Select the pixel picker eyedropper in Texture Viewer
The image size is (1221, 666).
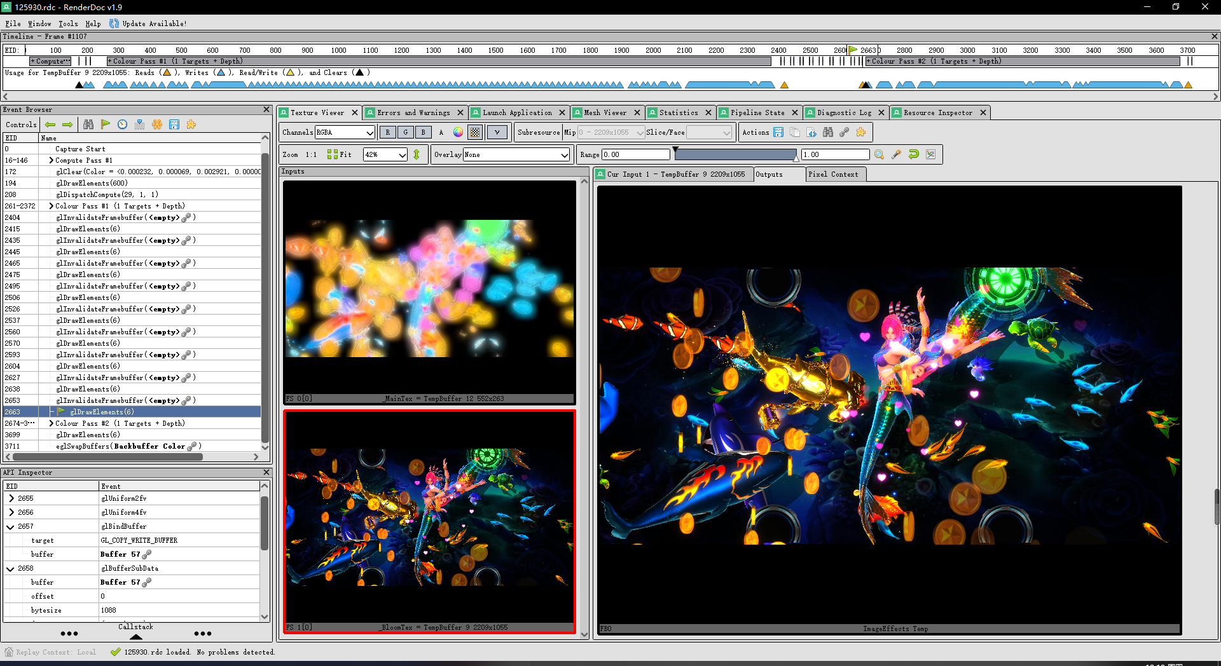coord(897,154)
